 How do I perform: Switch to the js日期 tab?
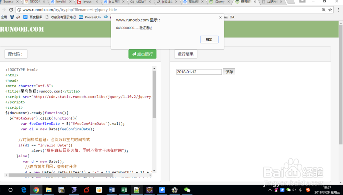coord(114,1)
